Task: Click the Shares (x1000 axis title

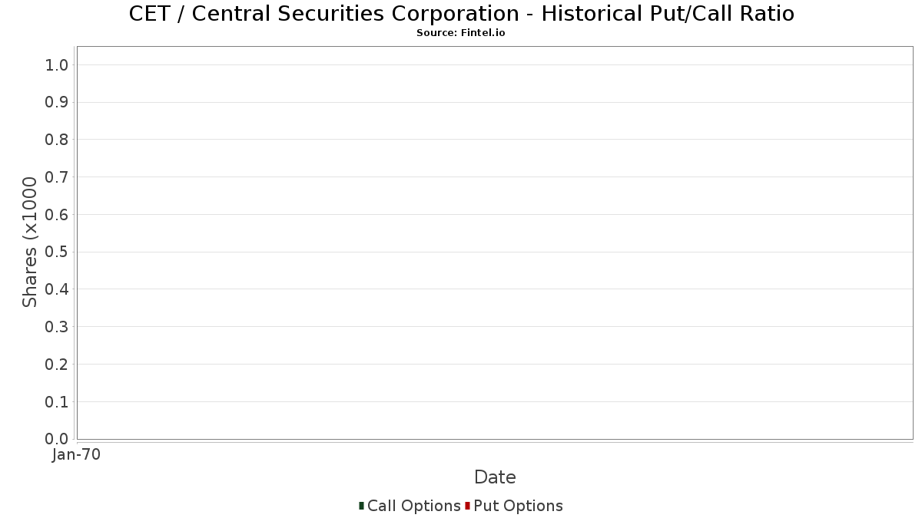Action: [30, 243]
